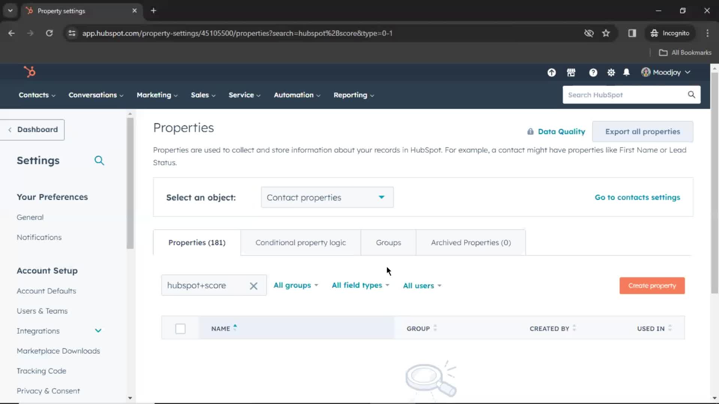
Task: Expand the All groups filter dropdown
Action: 295,285
